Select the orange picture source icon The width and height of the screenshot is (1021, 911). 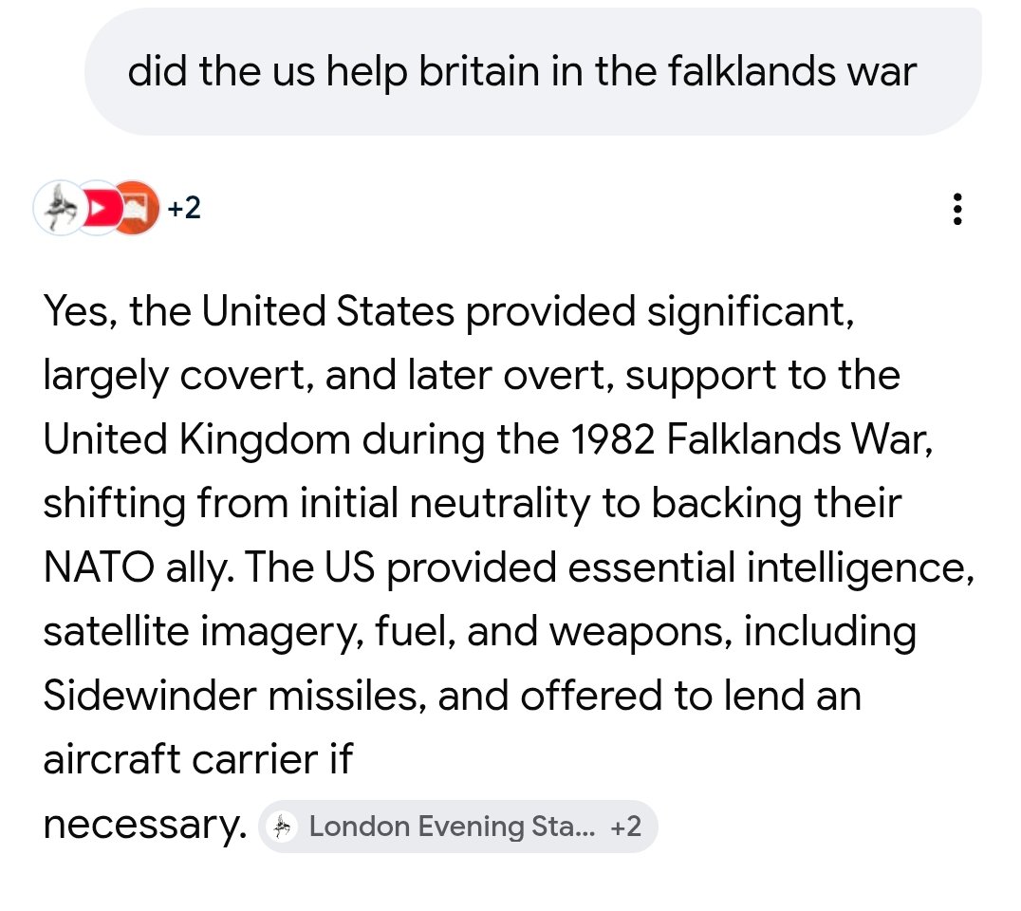pos(138,208)
